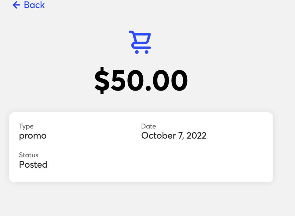The width and height of the screenshot is (295, 216).
Task: Select the "promo" type value
Action: click(33, 136)
